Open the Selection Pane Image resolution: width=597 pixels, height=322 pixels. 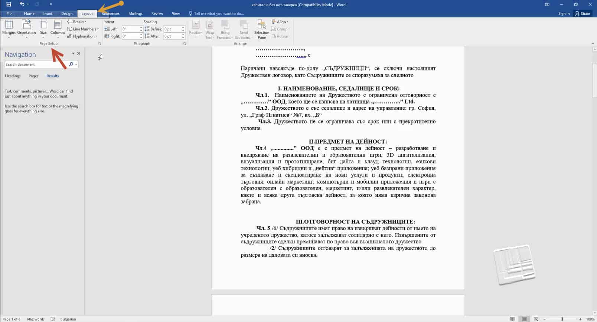pyautogui.click(x=262, y=29)
